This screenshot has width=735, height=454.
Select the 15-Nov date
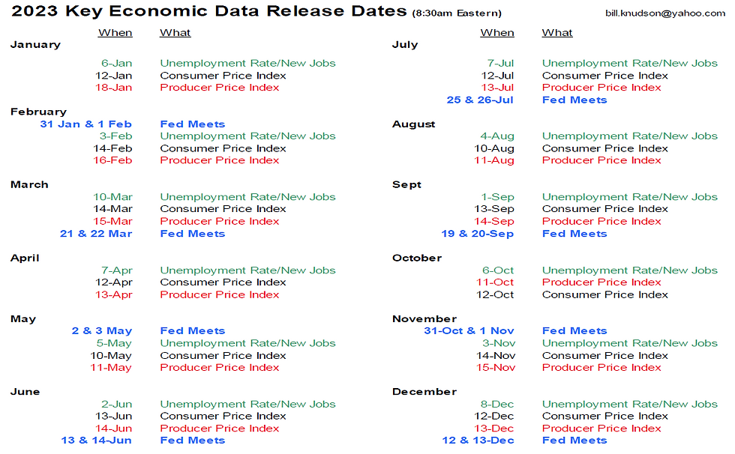coord(496,368)
